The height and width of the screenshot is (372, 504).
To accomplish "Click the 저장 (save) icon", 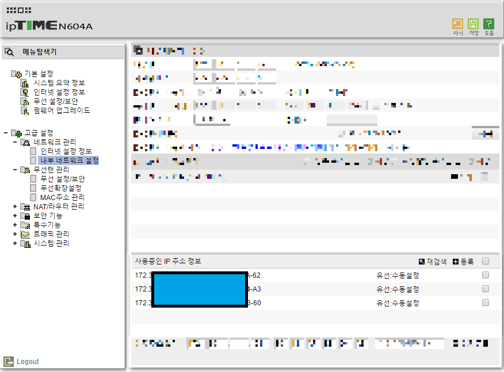I will [x=473, y=24].
